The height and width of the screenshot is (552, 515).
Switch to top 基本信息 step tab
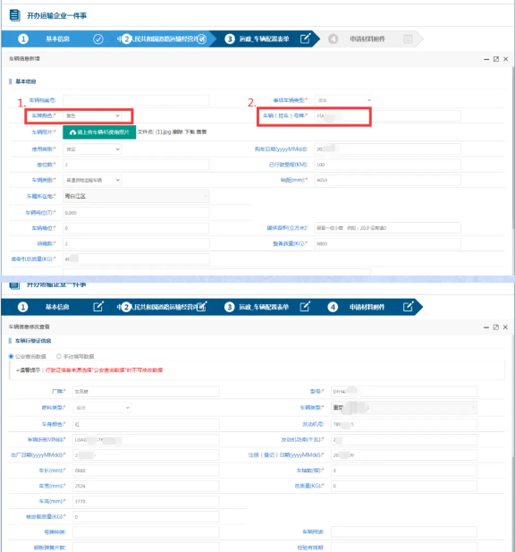coord(58,39)
